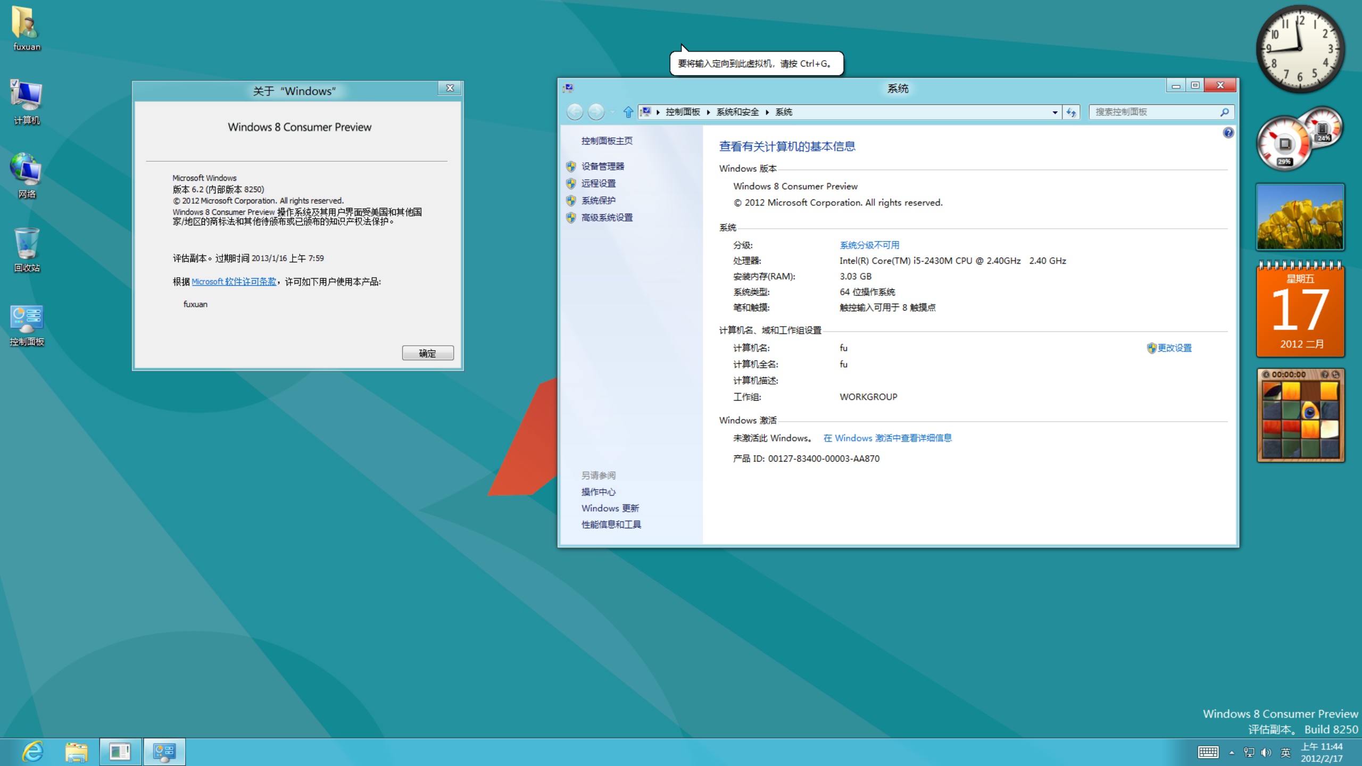The width and height of the screenshot is (1362, 766).
Task: Minimize the 系统 window
Action: click(1176, 86)
